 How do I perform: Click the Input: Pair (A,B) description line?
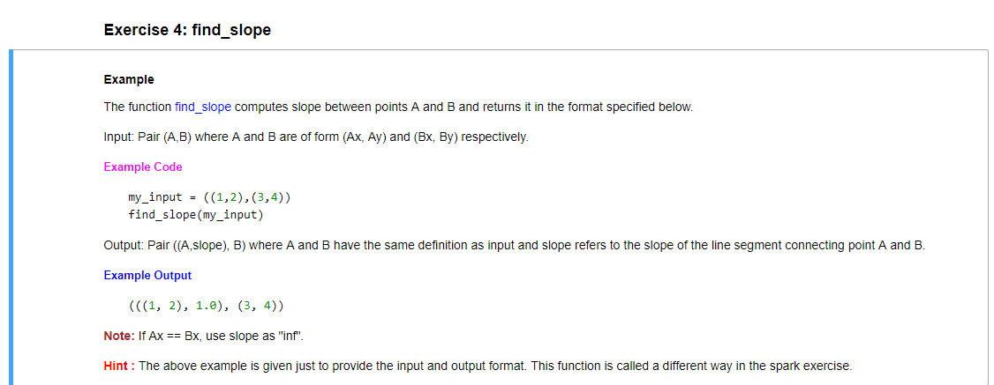(x=316, y=137)
